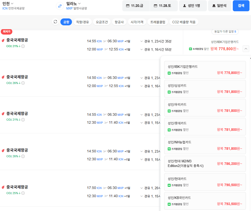Select 성인/삼성카드 fare 781,800원

pos(205,89)
